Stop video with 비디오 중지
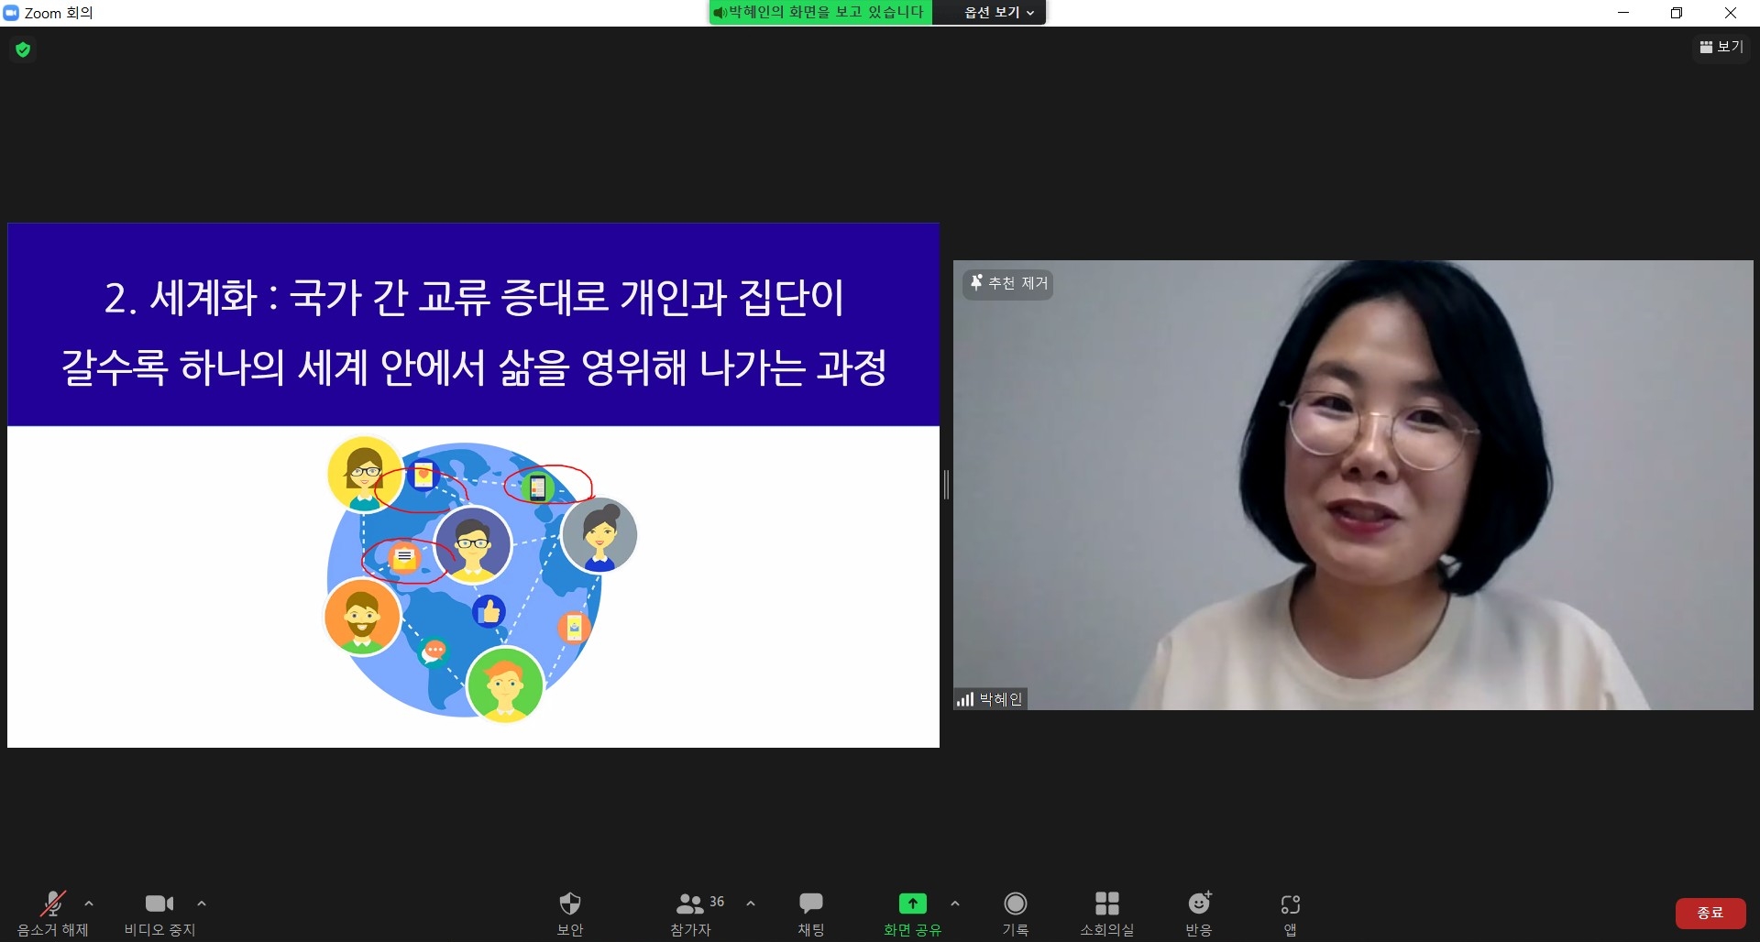 (x=159, y=914)
